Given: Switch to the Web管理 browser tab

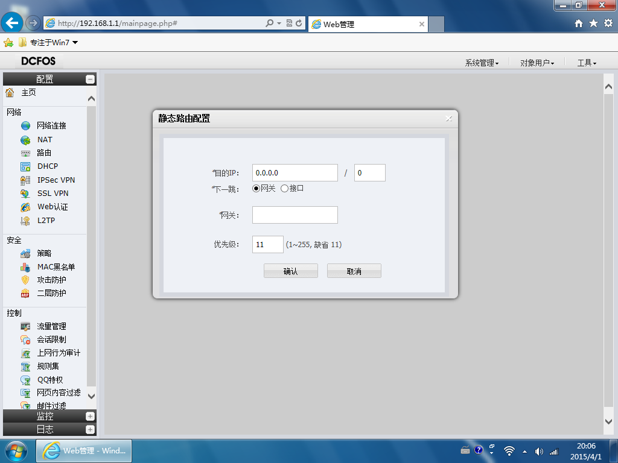Looking at the screenshot, I should tap(368, 24).
